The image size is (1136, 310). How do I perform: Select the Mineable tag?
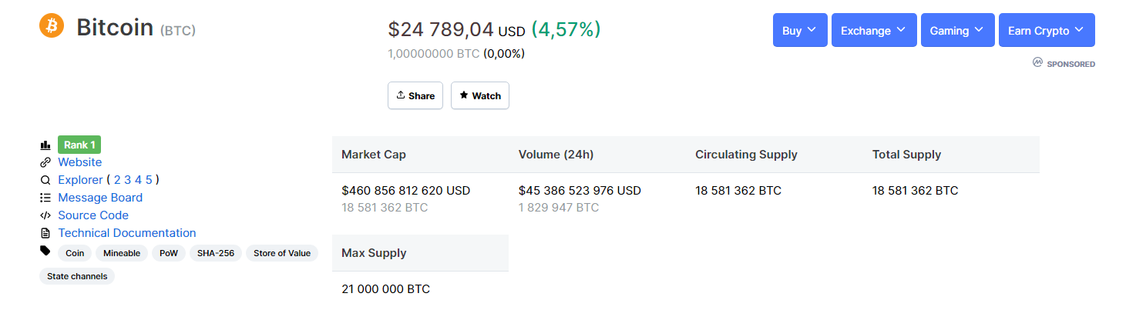pyautogui.click(x=122, y=253)
